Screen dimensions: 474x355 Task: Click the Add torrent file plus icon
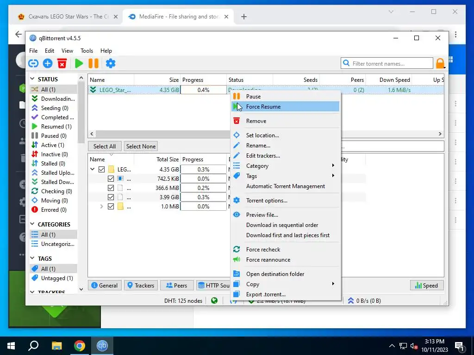point(48,63)
